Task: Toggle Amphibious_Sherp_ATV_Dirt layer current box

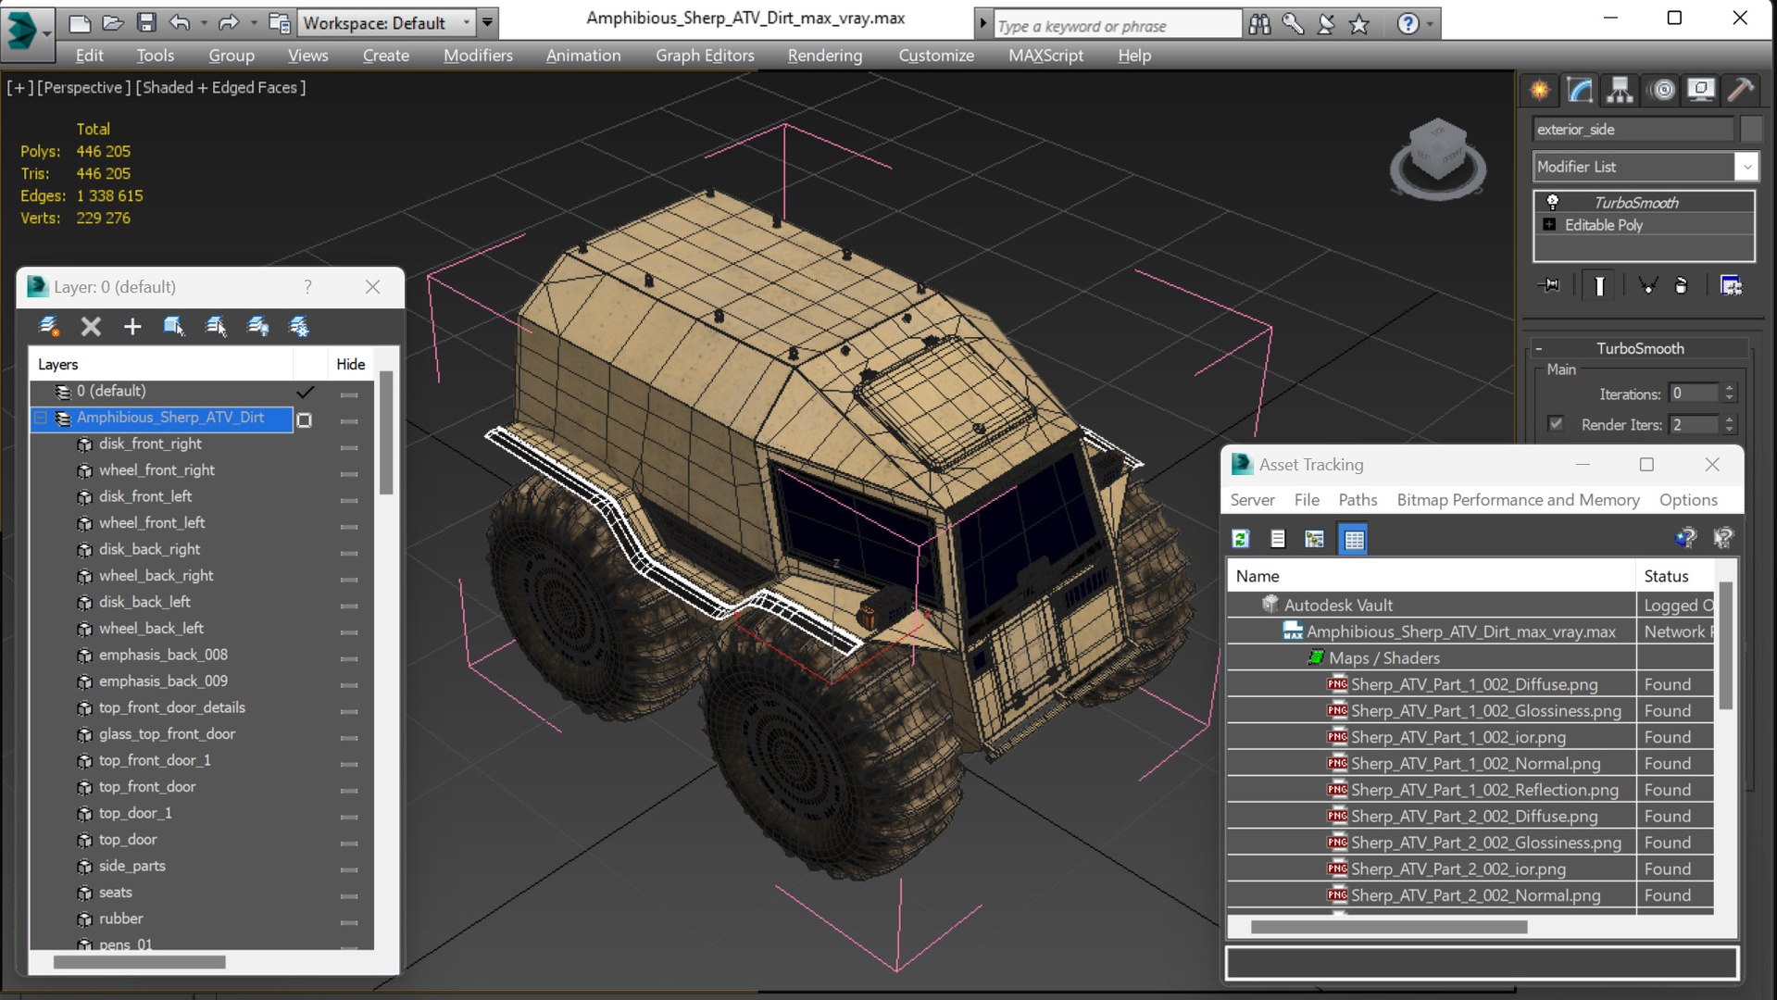Action: pos(304,419)
